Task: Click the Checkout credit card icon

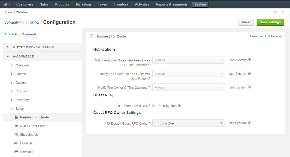Action: click(16, 152)
